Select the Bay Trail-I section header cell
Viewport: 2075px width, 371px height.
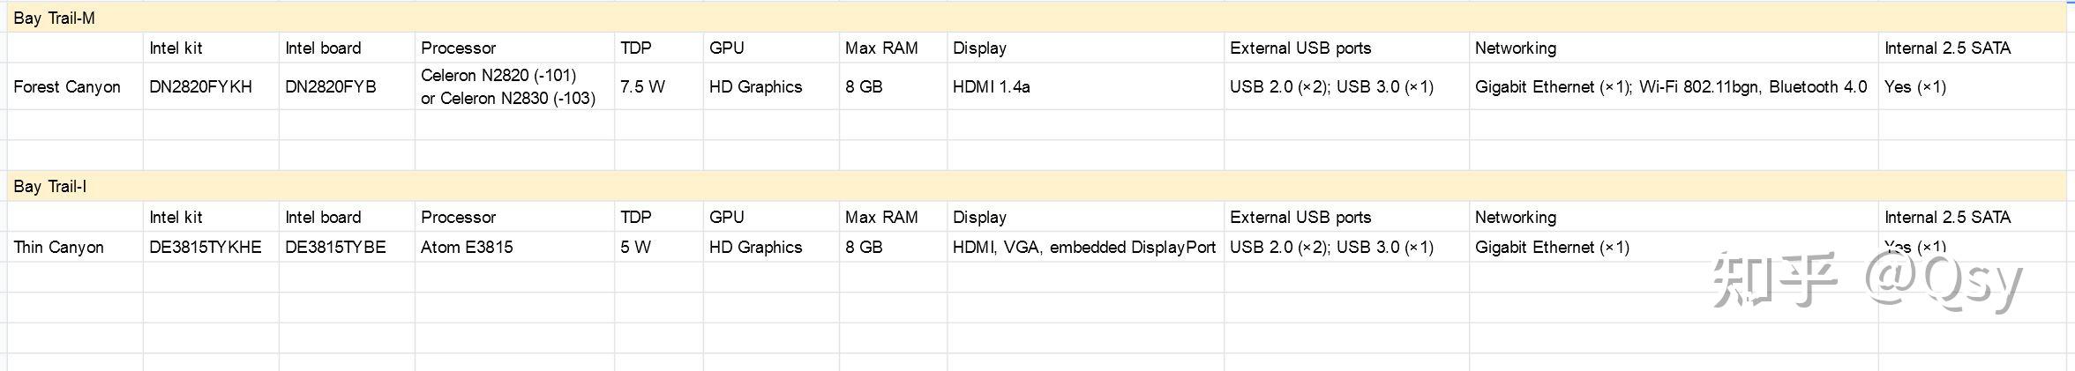pyautogui.click(x=50, y=186)
